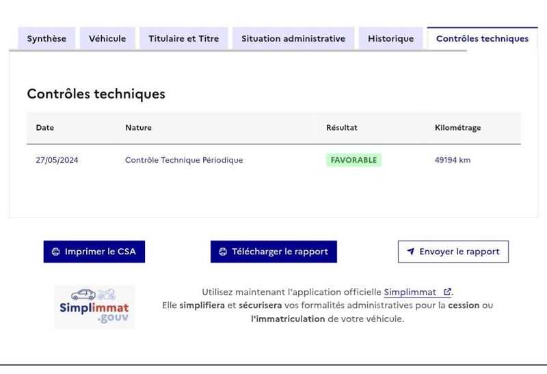Click the paper-plane icon in Envoyer le rapport
547x374 pixels.
click(411, 251)
